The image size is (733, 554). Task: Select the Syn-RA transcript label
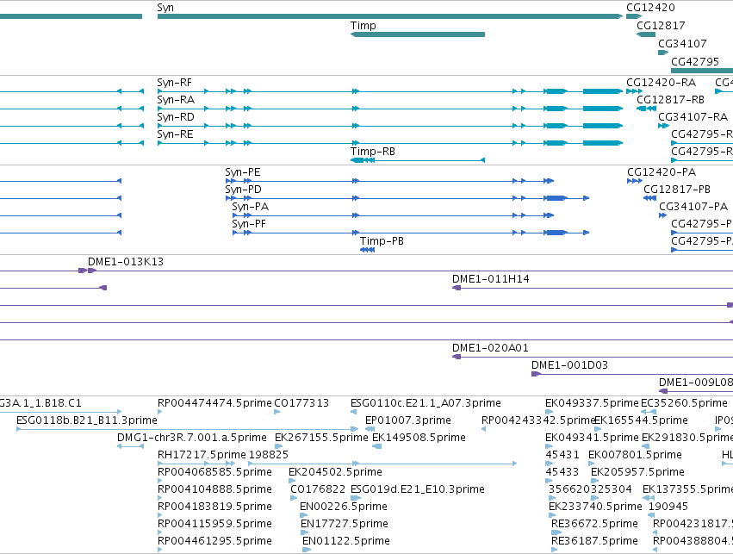pyautogui.click(x=176, y=100)
